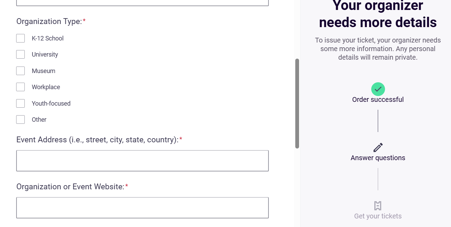
Task: Click the form's vertical scrollbar thumb
Action: [297, 104]
